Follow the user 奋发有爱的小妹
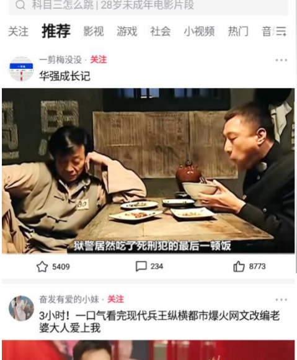 tap(115, 299)
